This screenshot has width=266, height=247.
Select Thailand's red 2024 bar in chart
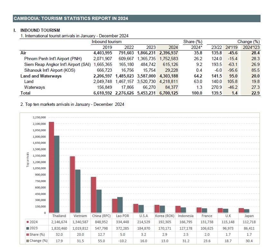point(51,167)
